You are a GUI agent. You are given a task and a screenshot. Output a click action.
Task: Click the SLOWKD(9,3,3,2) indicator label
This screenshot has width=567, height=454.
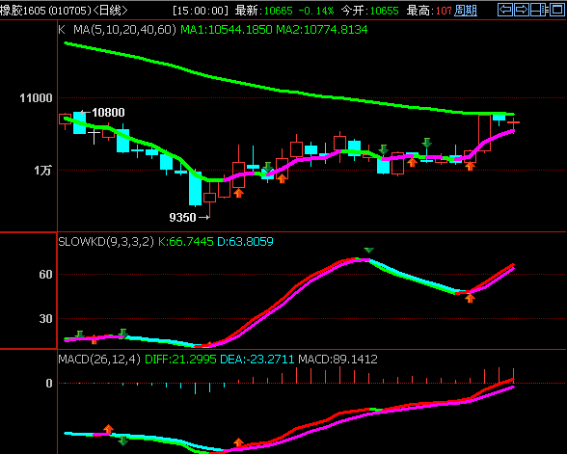coord(106,241)
